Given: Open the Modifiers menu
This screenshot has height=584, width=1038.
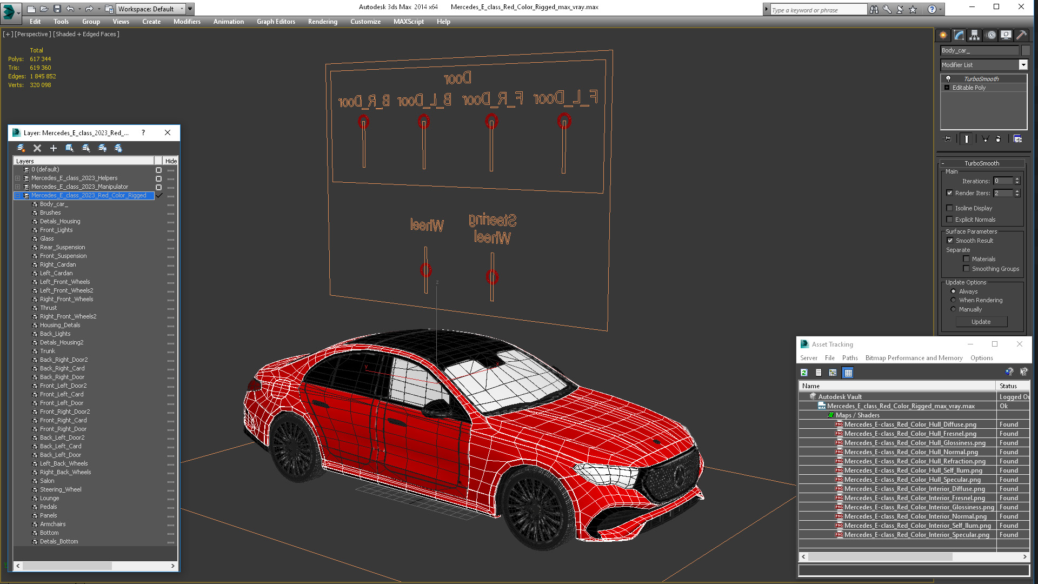Looking at the screenshot, I should [187, 22].
